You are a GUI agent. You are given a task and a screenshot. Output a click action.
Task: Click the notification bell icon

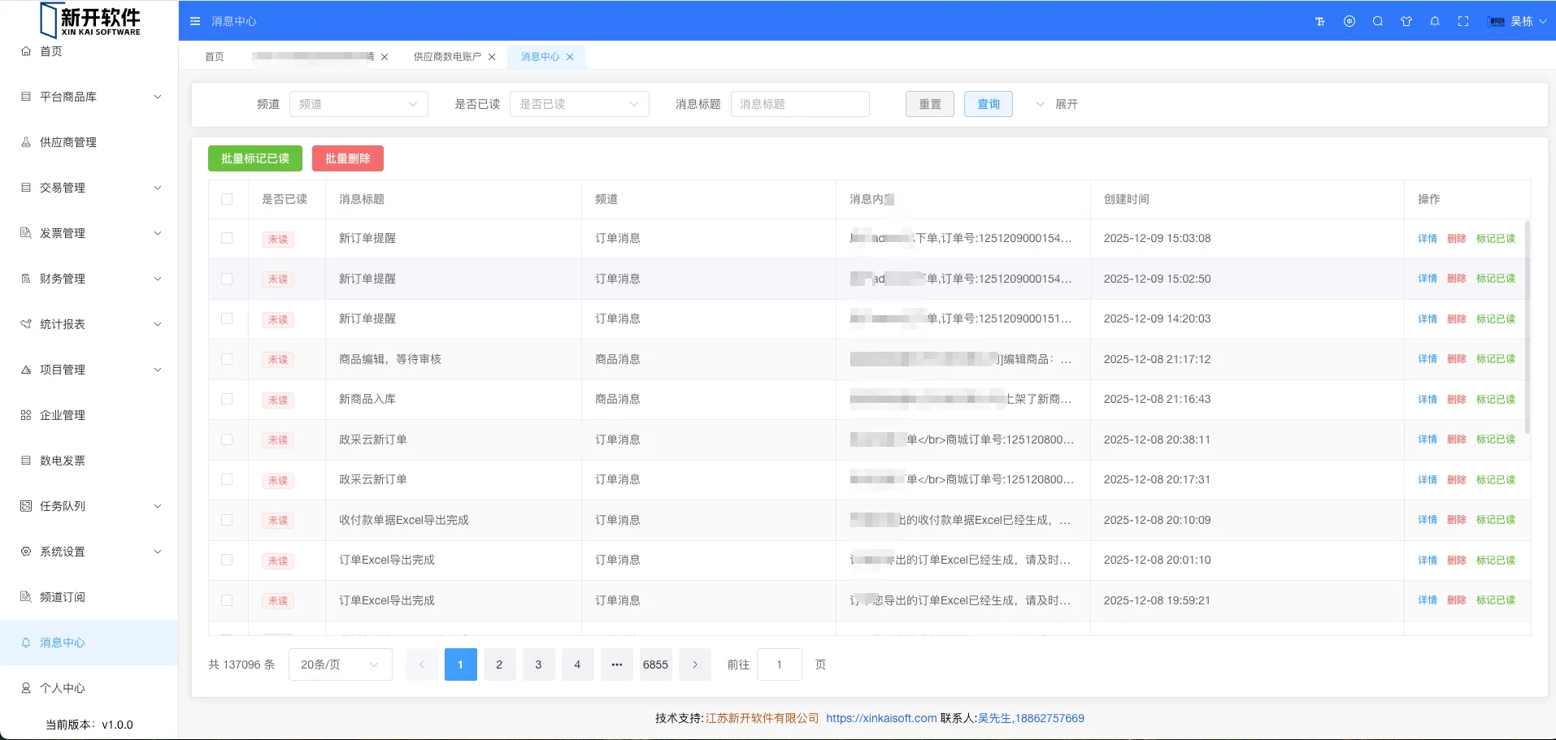coord(1435,22)
